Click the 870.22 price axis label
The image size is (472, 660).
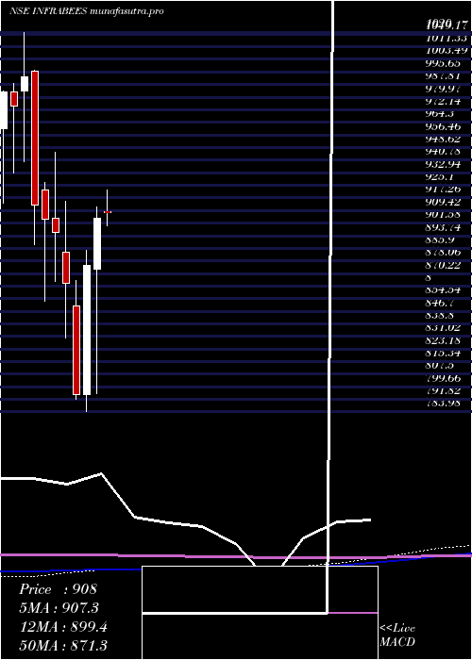tap(443, 265)
